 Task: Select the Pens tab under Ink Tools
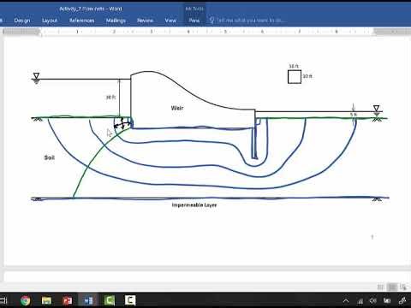coord(194,21)
